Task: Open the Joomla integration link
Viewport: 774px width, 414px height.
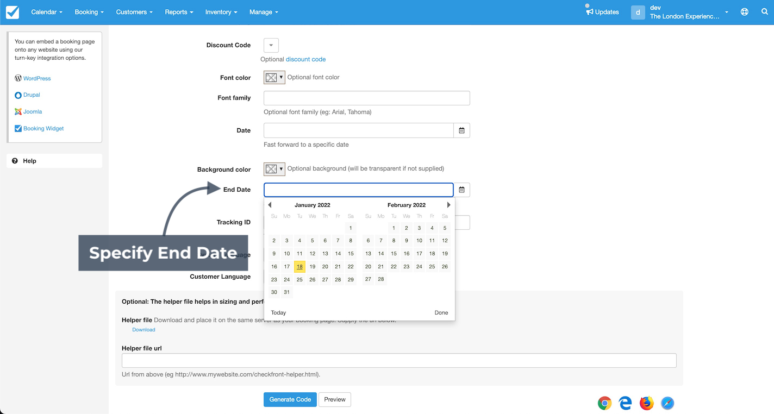Action: (x=33, y=111)
